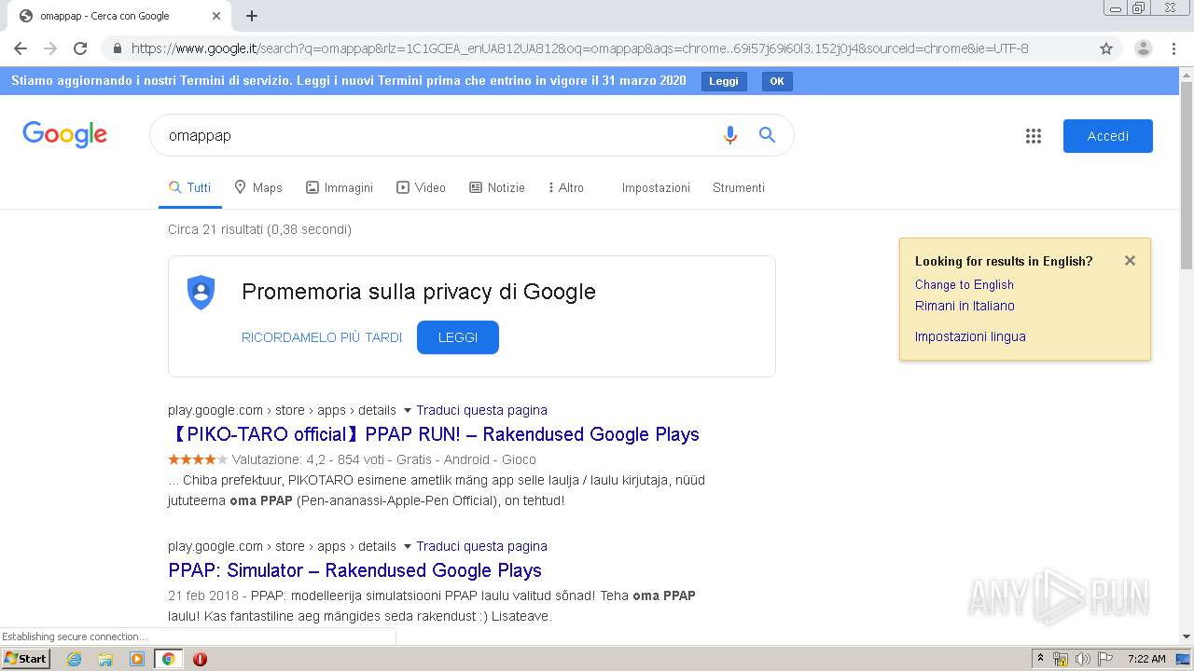
Task: Switch to the Immagini results tab
Action: (x=340, y=187)
